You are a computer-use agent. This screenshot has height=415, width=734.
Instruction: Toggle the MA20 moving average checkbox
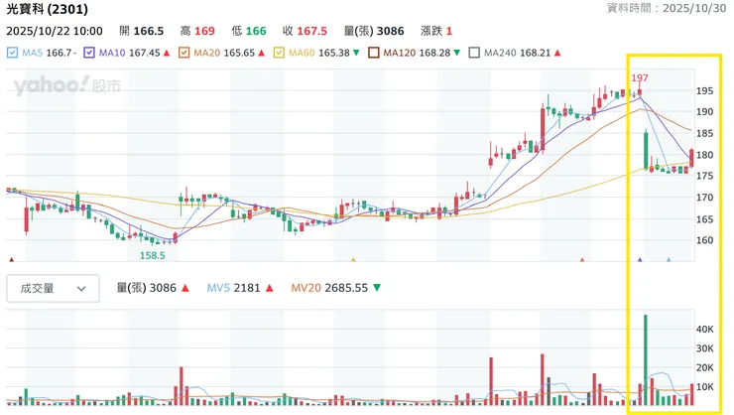pos(183,53)
